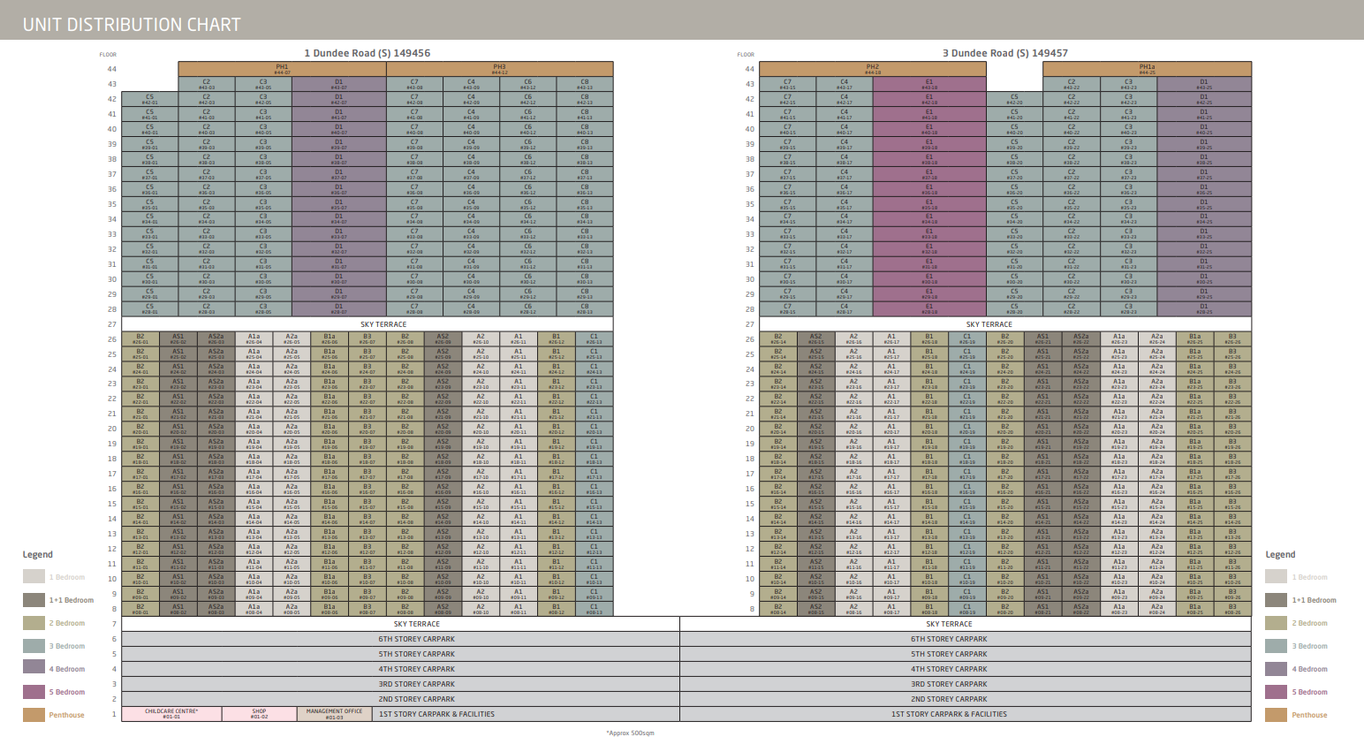This screenshot has width=1364, height=737.
Task: Click the 1+1 Bedroom swatch in the left legend
Action: pyautogui.click(x=34, y=600)
